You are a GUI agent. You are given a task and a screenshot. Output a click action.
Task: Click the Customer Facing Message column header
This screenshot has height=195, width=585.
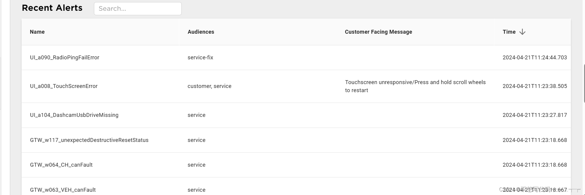pos(378,32)
